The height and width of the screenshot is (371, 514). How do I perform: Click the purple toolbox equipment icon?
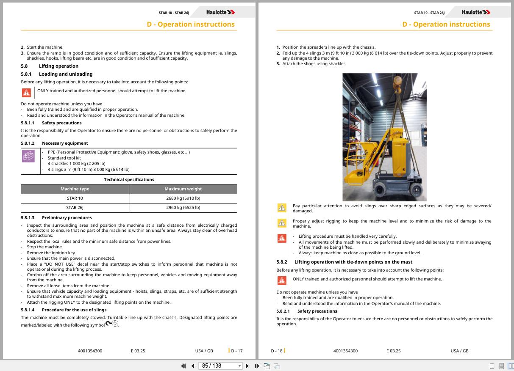(28, 156)
